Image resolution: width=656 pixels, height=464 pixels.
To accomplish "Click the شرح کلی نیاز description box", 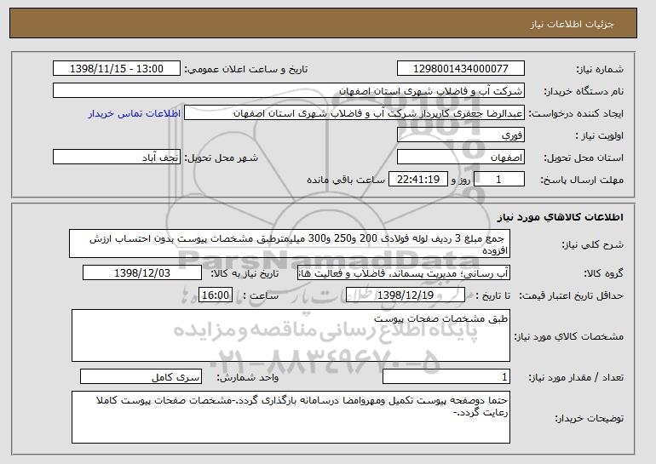I will pyautogui.click(x=290, y=243).
